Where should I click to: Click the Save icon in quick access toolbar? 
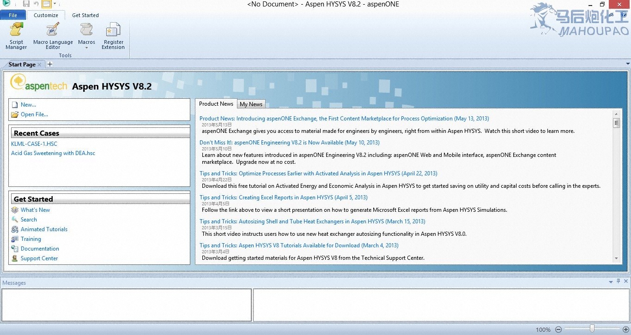tap(26, 4)
